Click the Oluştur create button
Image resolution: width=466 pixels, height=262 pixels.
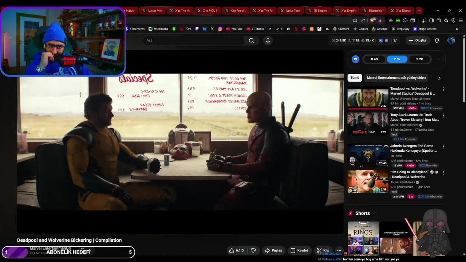[x=417, y=40]
